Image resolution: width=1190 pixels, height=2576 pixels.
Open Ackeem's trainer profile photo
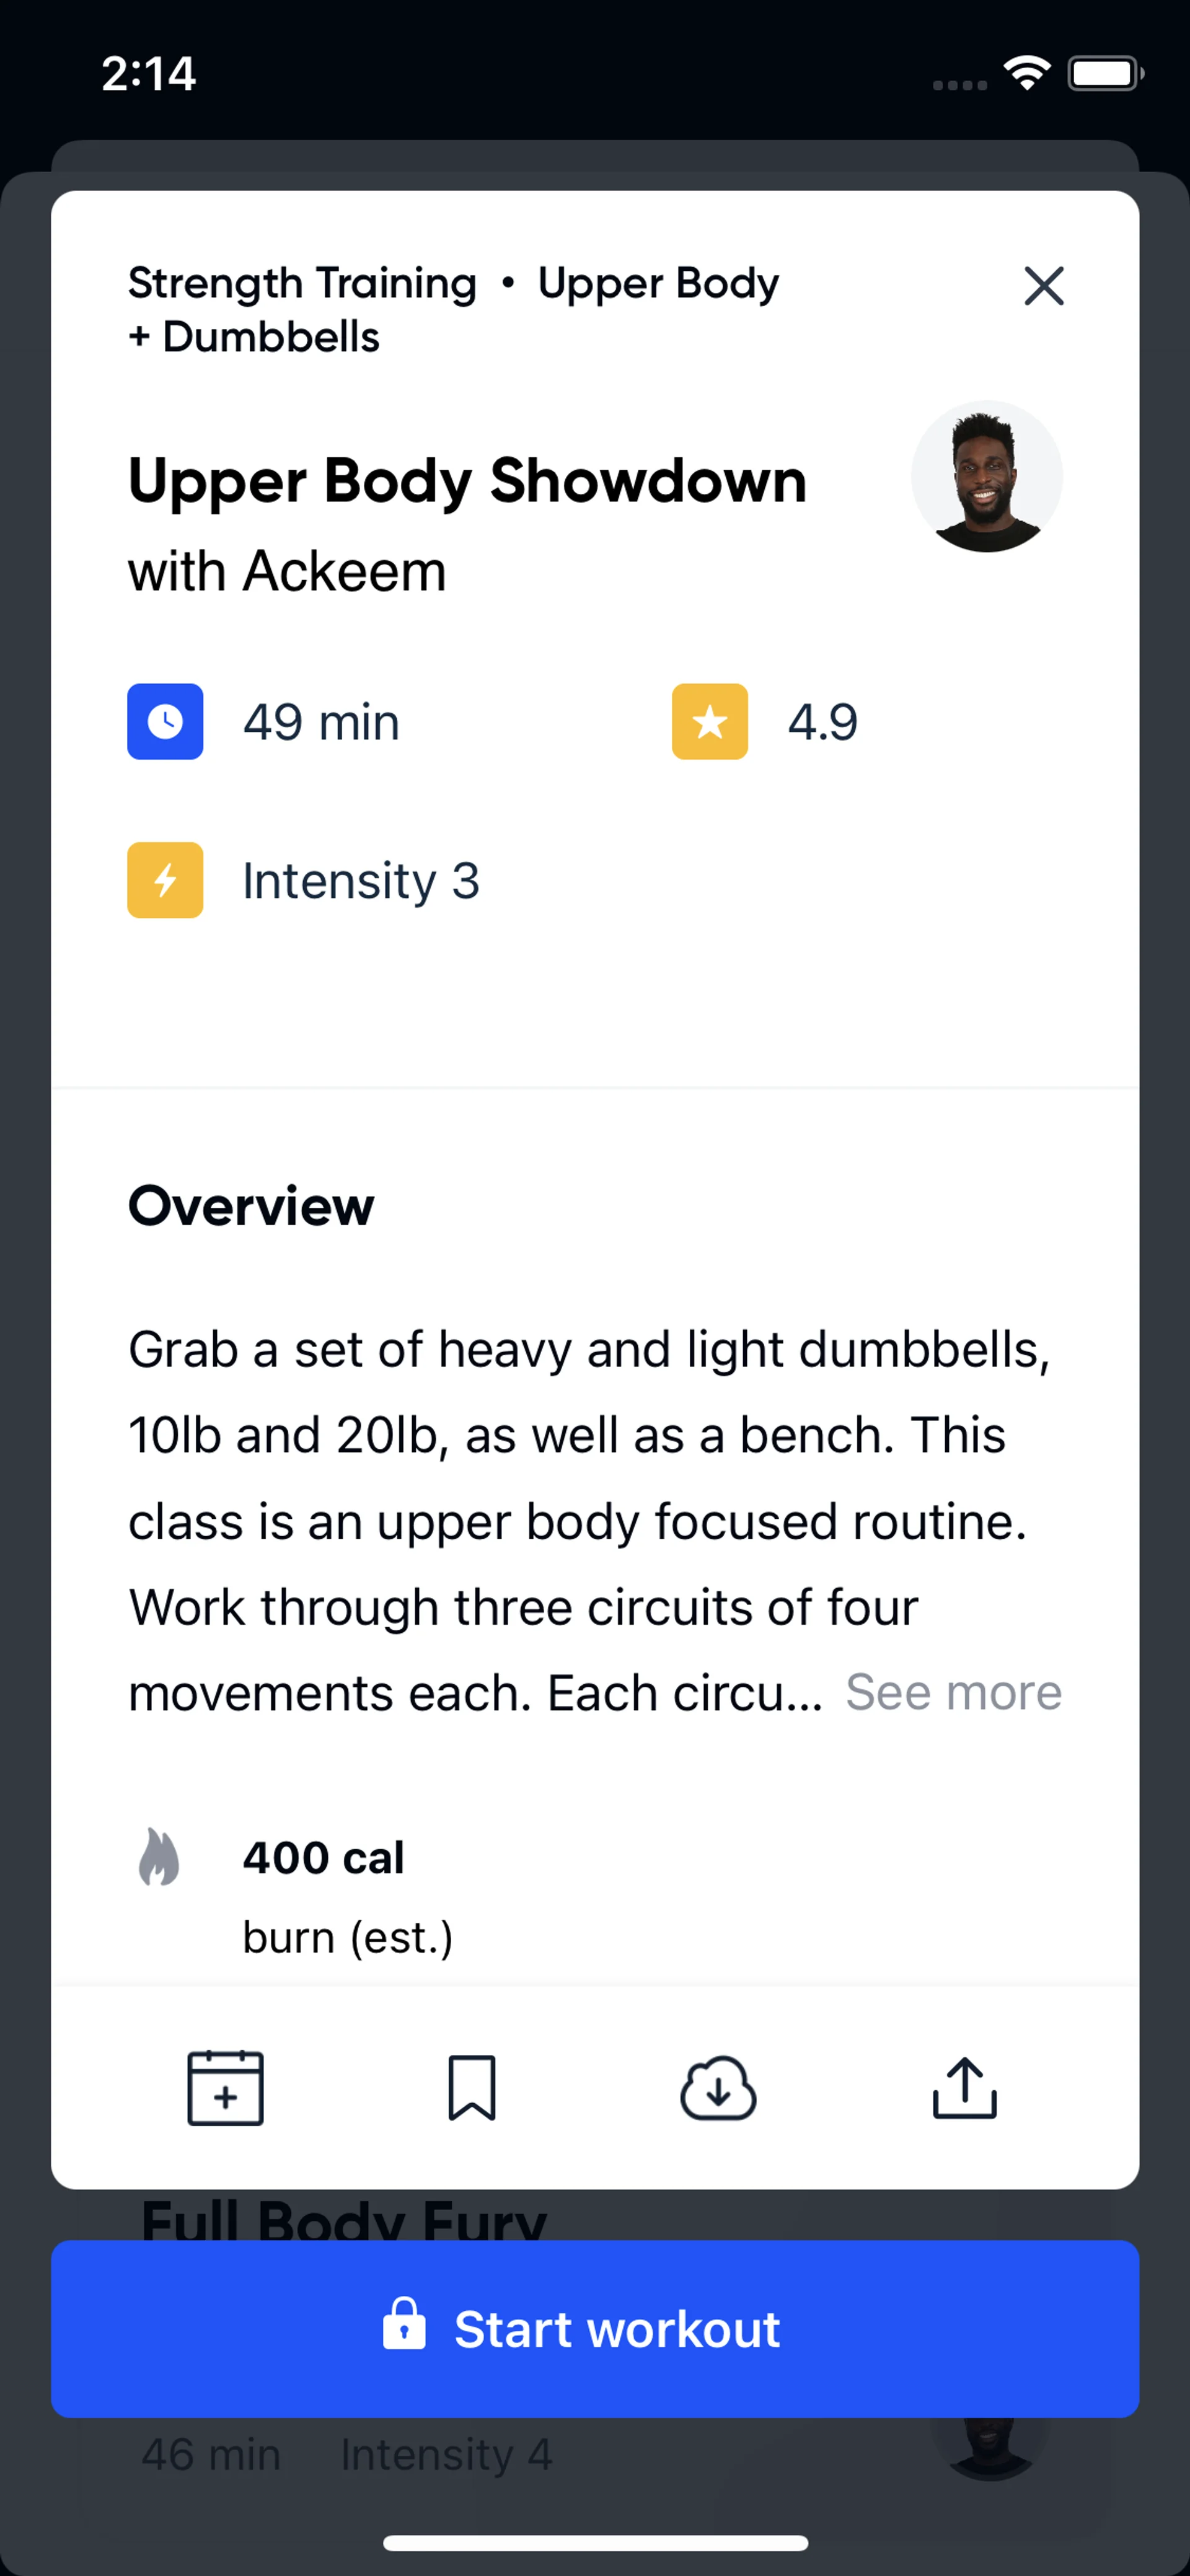[x=986, y=477]
